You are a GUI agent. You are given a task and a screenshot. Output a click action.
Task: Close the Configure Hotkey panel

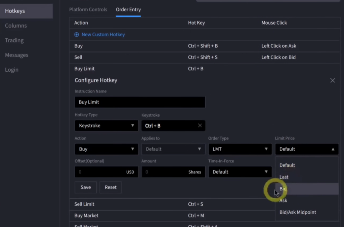(x=332, y=80)
